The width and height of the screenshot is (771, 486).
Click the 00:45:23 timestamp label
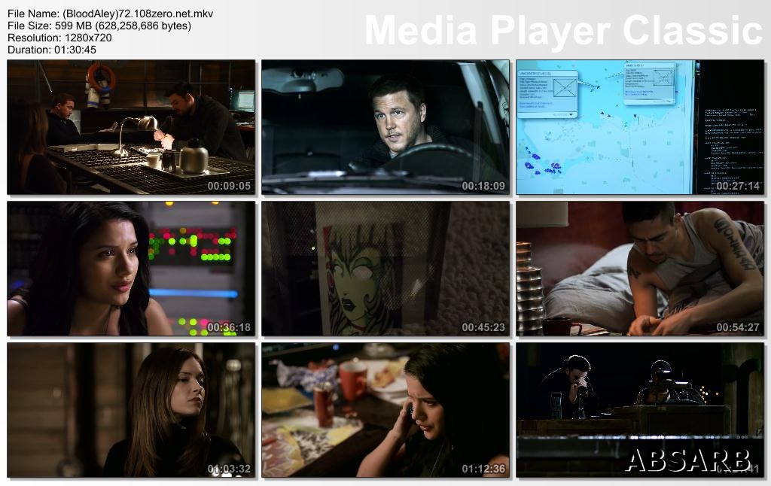click(483, 327)
